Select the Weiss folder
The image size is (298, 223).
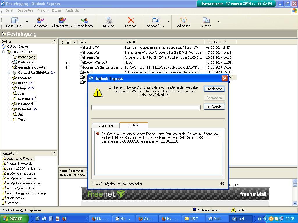[x=19, y=120]
